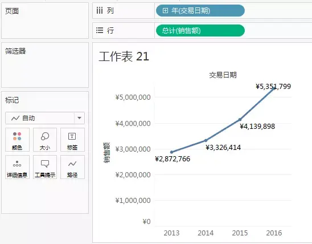Select the 2015 data point on line
The image size is (312, 244).
point(240,119)
